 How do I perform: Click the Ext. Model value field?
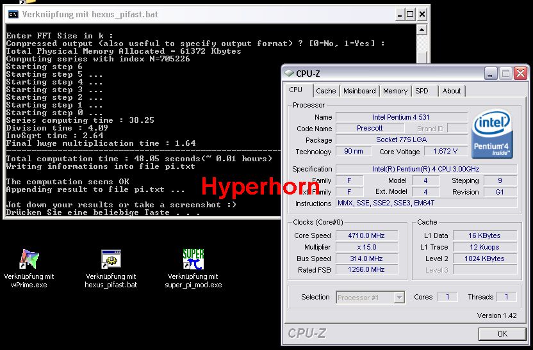(x=425, y=192)
